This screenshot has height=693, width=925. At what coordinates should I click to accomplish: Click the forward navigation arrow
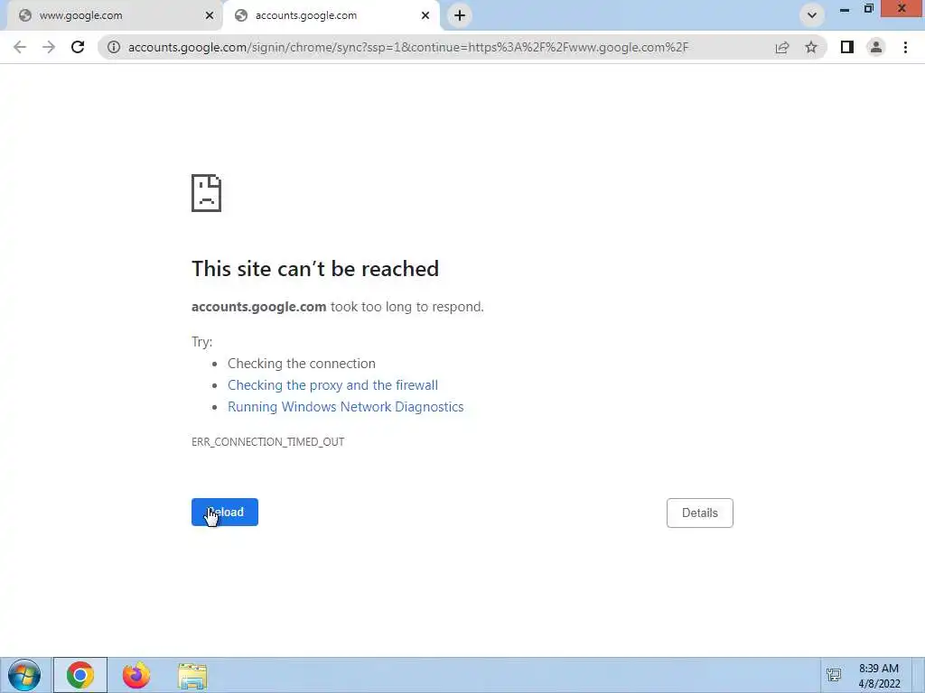pos(49,47)
